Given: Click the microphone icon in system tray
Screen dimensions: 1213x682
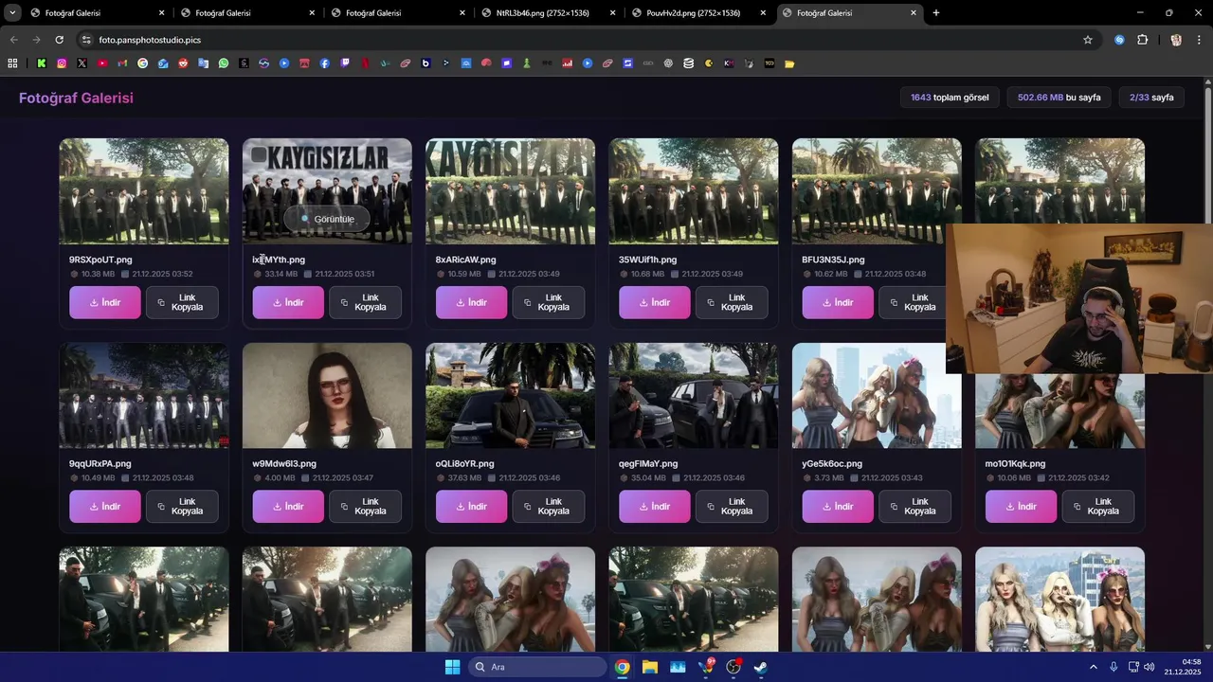Looking at the screenshot, I should point(1113,667).
